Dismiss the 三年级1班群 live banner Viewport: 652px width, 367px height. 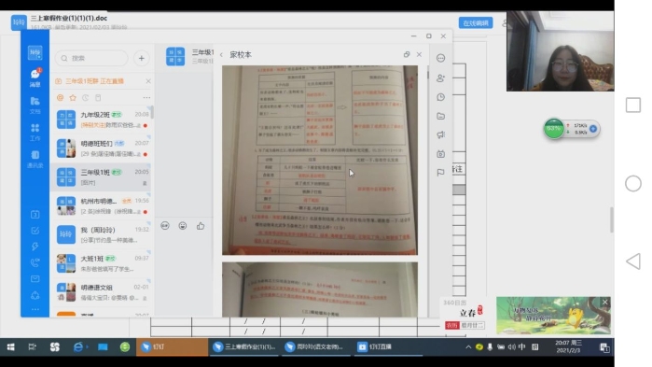pyautogui.click(x=148, y=81)
